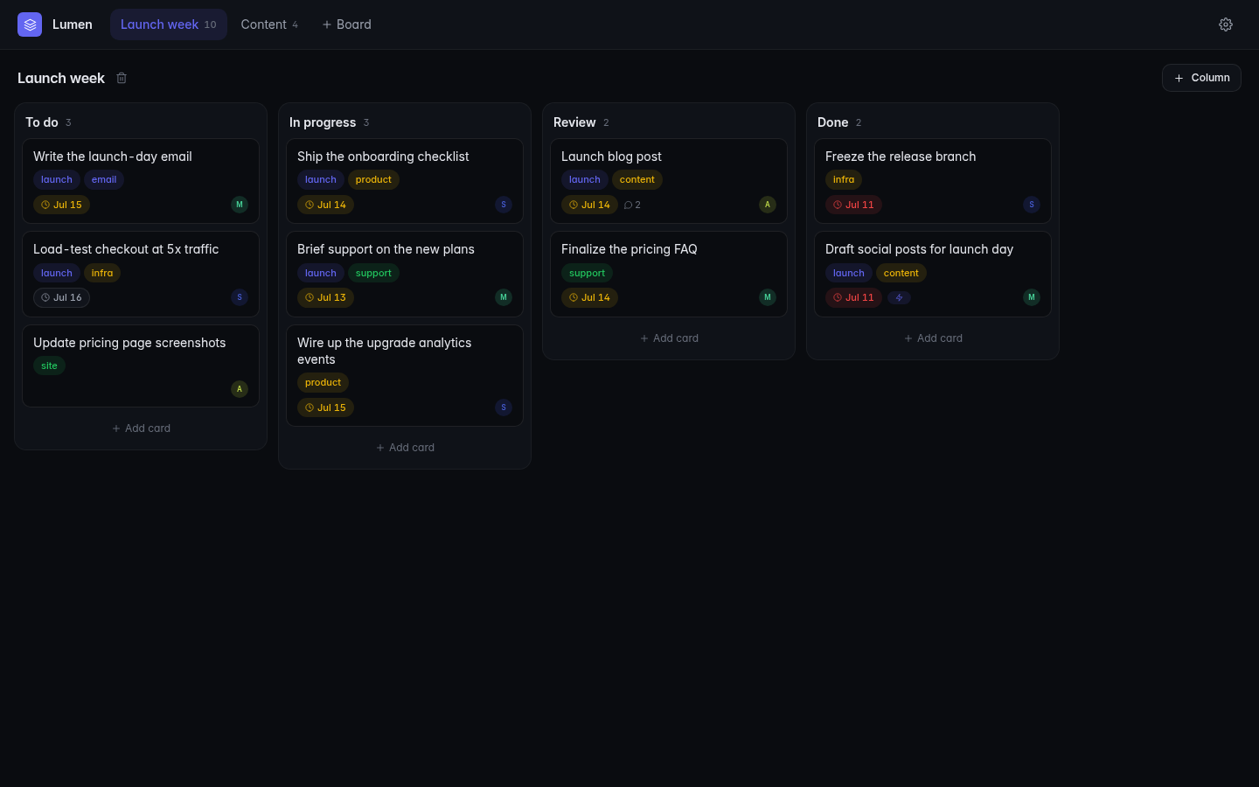Screen dimensions: 1259x787
Task: Click the M avatar on Draft social posts card
Action: 1032,297
